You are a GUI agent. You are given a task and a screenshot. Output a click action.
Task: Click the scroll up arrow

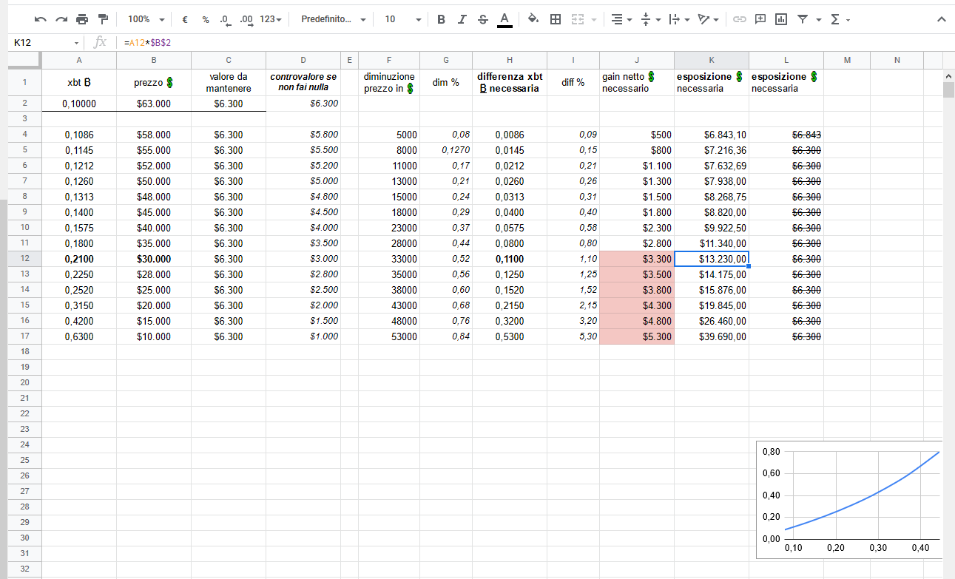pos(948,75)
